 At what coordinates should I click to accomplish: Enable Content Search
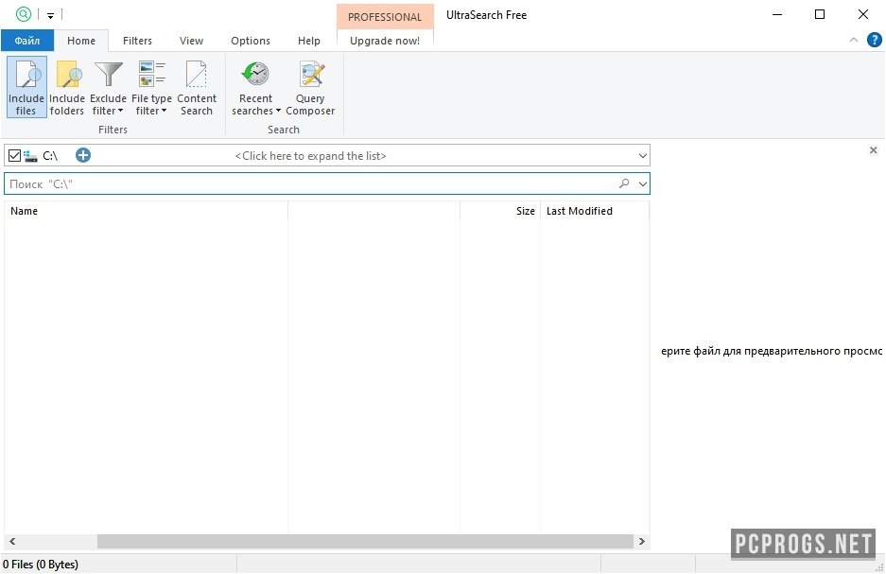click(196, 87)
